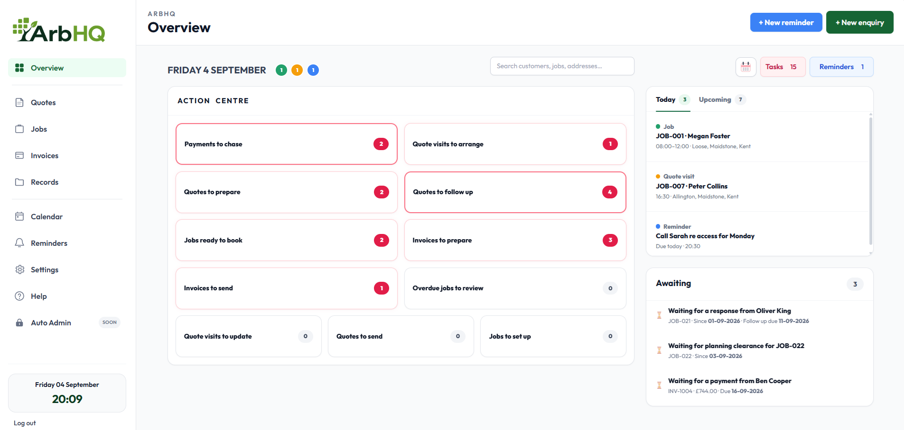Click the blue badge next to date heading
This screenshot has height=430, width=904.
coord(313,70)
